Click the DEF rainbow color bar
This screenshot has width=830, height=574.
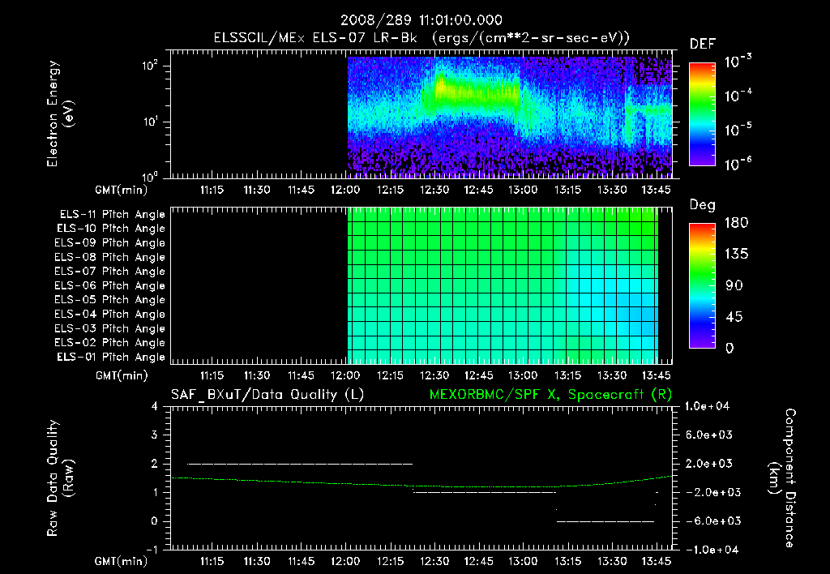tap(703, 114)
